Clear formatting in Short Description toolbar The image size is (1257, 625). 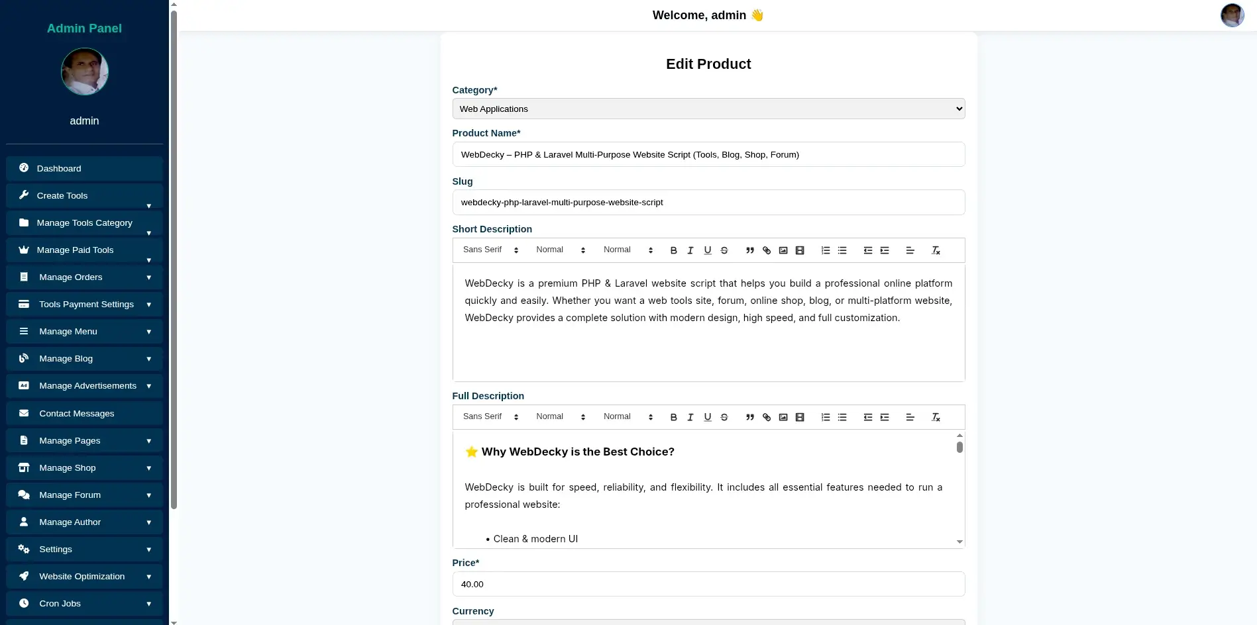(x=936, y=250)
